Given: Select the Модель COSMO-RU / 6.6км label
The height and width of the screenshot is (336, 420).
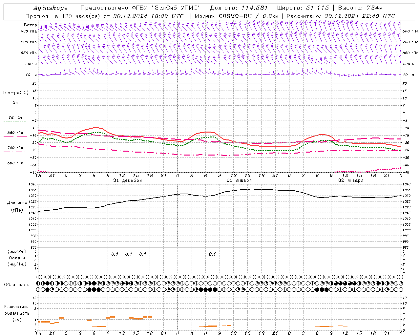Looking at the screenshot, I should pyautogui.click(x=236, y=16).
